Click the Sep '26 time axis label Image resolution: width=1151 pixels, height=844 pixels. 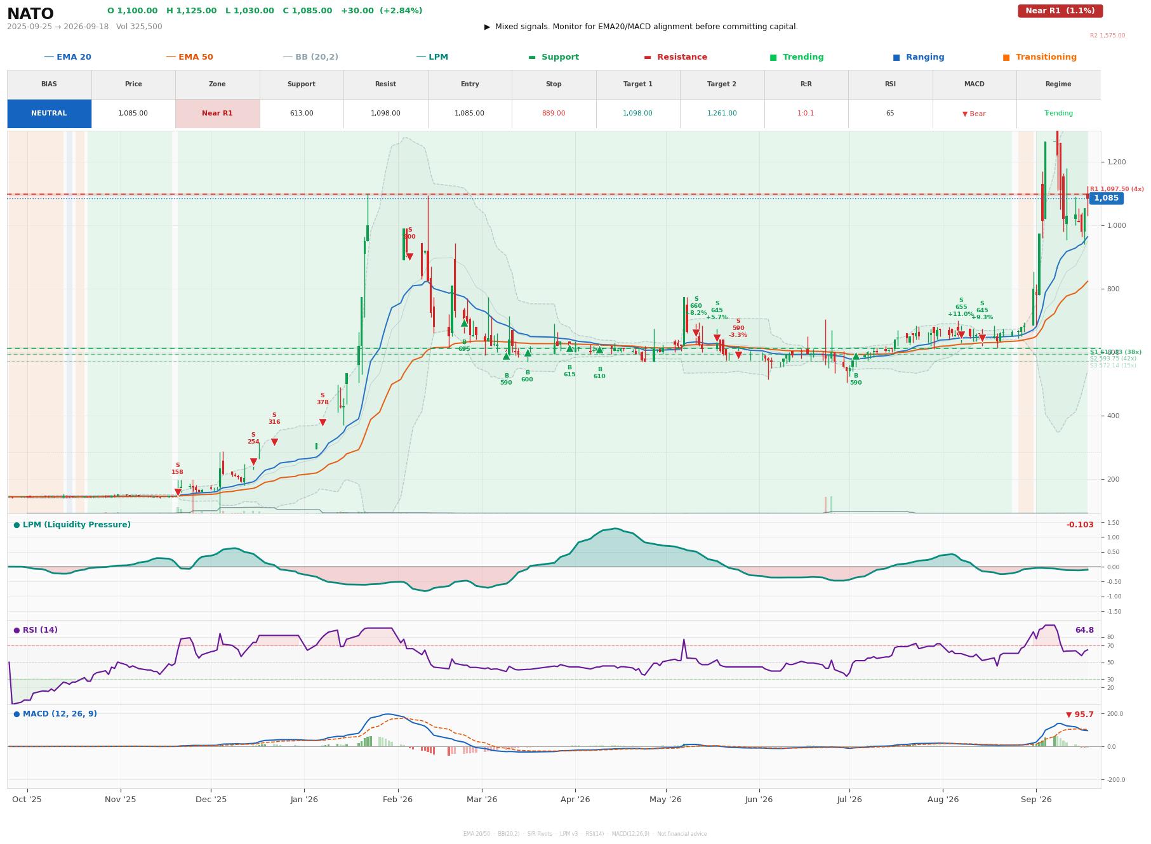(x=1036, y=800)
